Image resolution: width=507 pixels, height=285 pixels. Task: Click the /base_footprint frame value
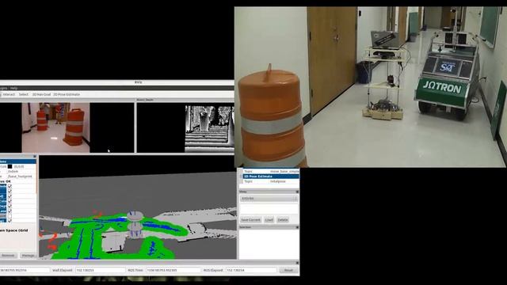tap(20, 177)
